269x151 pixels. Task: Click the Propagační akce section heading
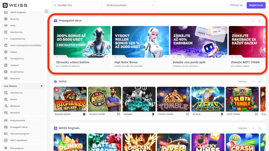pyautogui.click(x=70, y=20)
